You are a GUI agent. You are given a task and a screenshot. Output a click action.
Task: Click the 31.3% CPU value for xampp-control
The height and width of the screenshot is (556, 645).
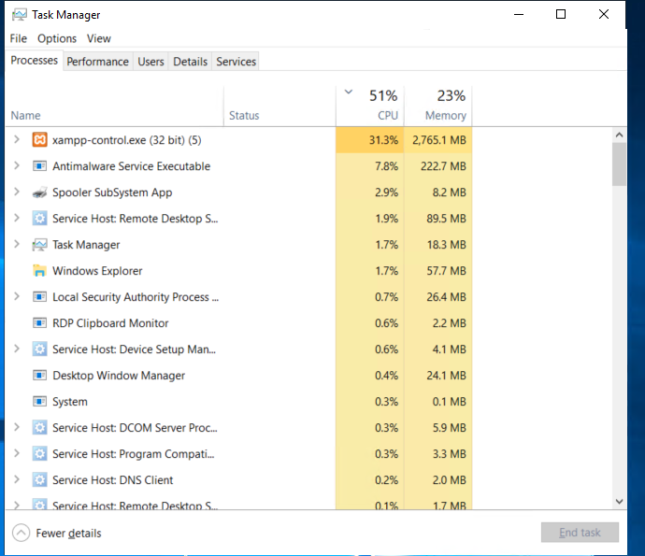[383, 140]
